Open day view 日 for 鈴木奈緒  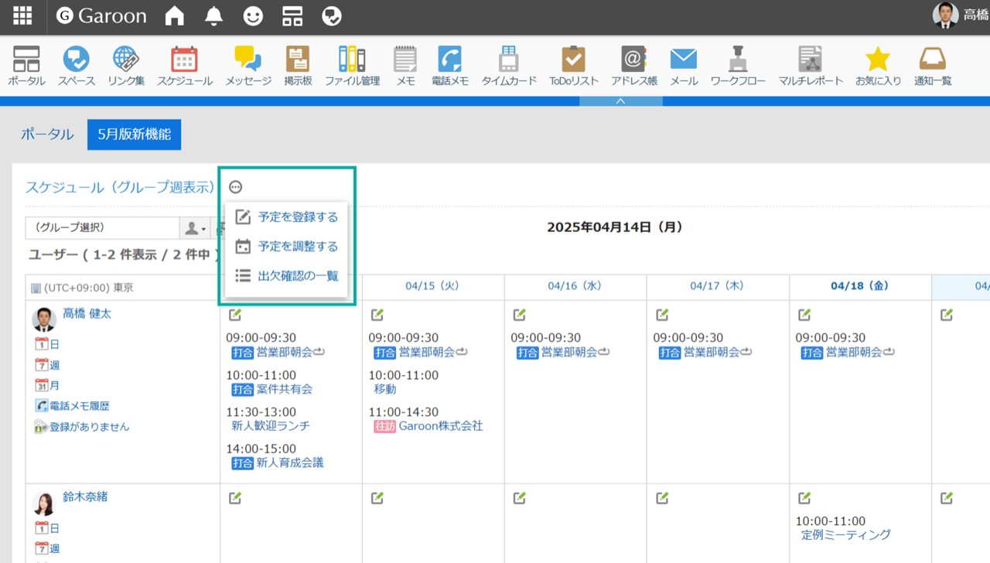click(47, 528)
